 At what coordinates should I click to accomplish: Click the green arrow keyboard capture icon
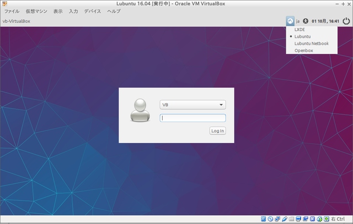[327, 219]
